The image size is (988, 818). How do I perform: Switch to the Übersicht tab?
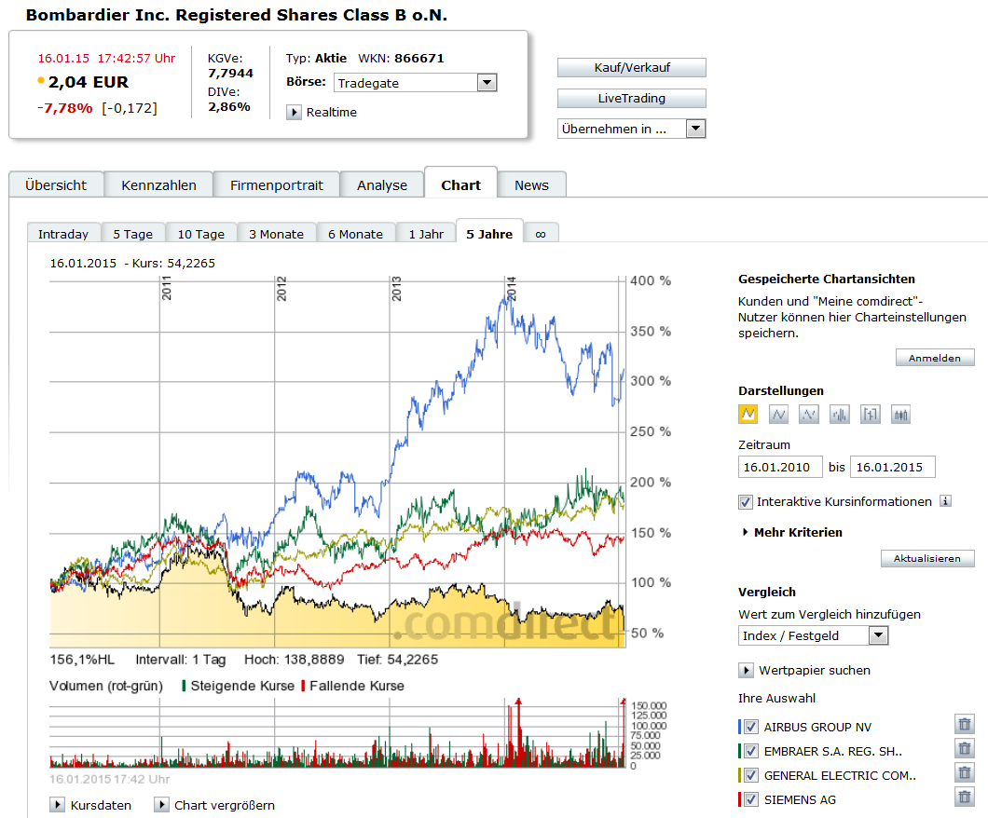coord(56,185)
